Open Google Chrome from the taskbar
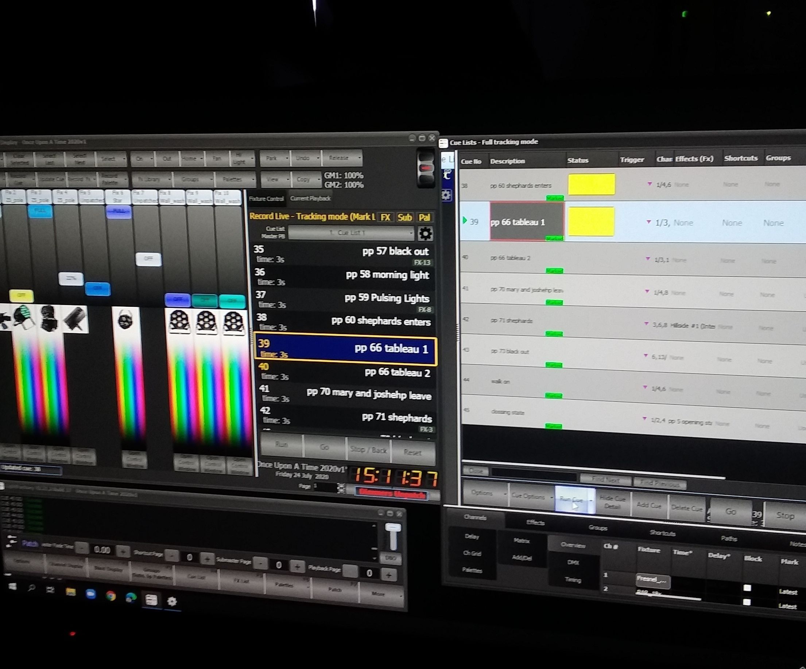The width and height of the screenshot is (806, 669). point(111,595)
